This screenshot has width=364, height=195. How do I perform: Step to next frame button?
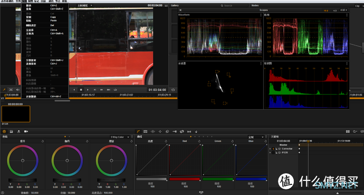click(95, 90)
